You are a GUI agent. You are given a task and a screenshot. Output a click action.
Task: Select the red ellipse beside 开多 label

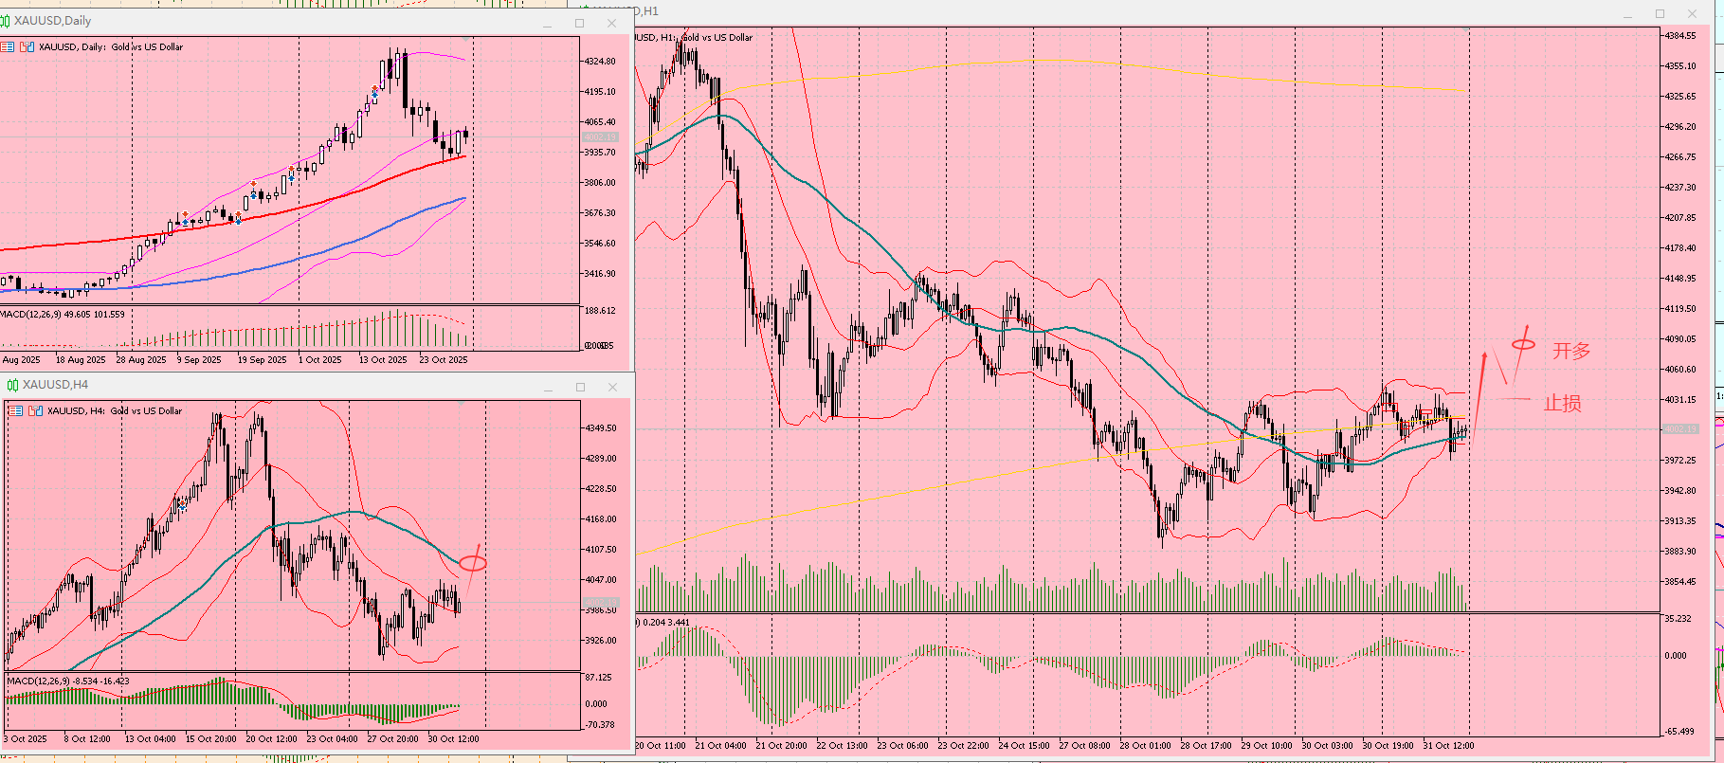[x=1523, y=343]
